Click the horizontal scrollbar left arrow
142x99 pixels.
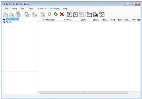coord(39,92)
